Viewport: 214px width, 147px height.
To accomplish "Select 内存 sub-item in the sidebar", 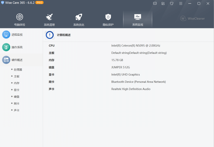I will (17, 83).
